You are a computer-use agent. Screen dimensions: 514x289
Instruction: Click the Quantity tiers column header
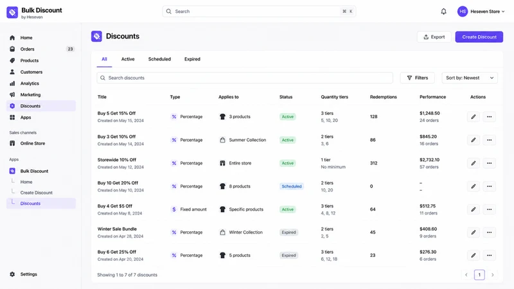(334, 97)
